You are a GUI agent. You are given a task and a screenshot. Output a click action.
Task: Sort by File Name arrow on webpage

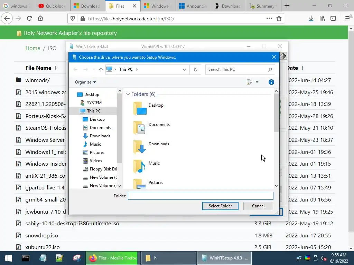coord(56,68)
